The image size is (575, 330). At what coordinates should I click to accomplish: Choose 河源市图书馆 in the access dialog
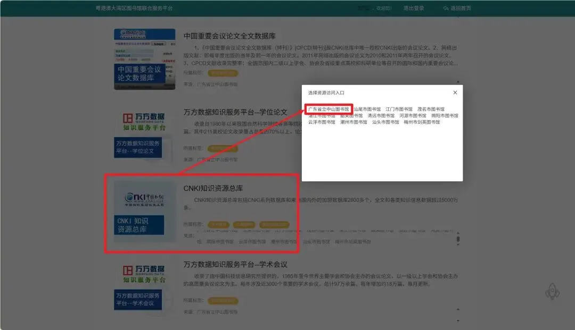point(413,116)
